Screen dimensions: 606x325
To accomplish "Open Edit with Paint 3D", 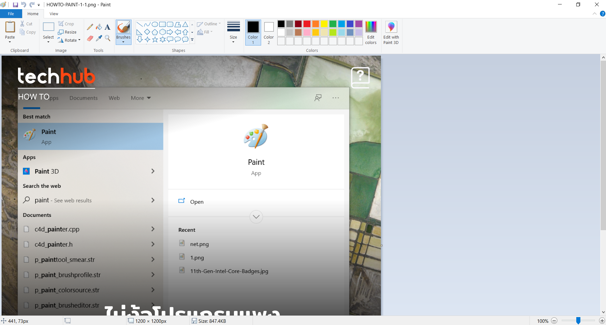I will click(391, 33).
